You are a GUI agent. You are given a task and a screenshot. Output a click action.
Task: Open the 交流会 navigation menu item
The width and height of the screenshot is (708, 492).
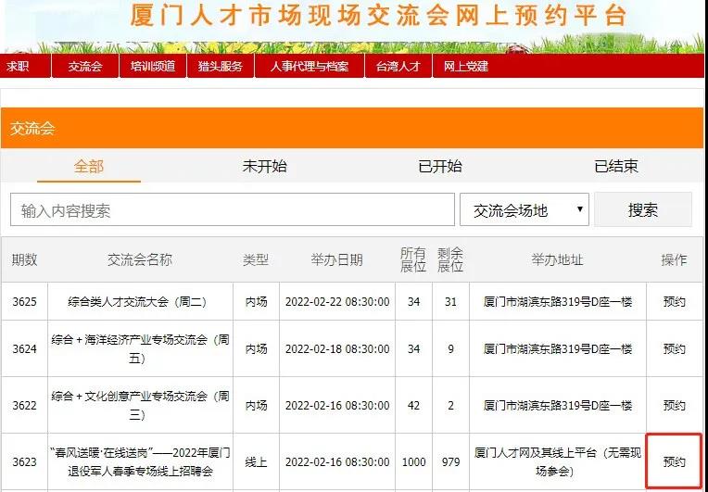click(84, 67)
